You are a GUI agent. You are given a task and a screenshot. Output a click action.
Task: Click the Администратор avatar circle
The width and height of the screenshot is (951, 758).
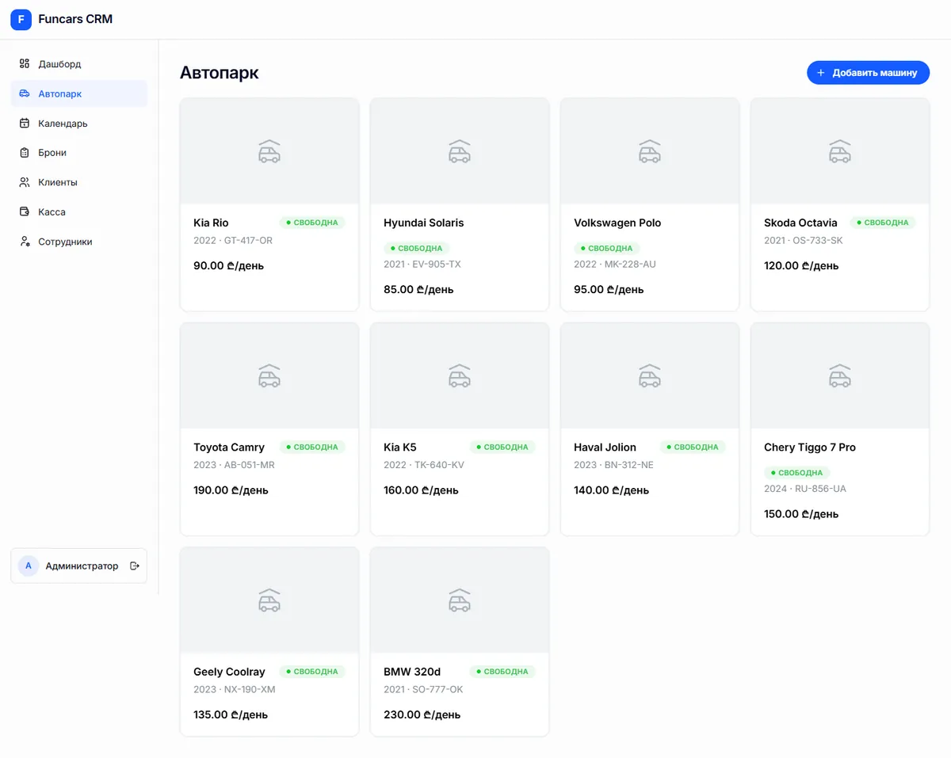click(x=29, y=566)
